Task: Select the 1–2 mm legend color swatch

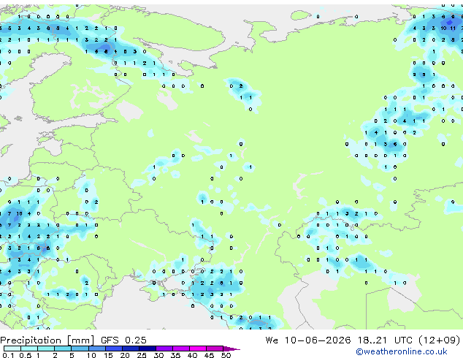Action: 46,349
